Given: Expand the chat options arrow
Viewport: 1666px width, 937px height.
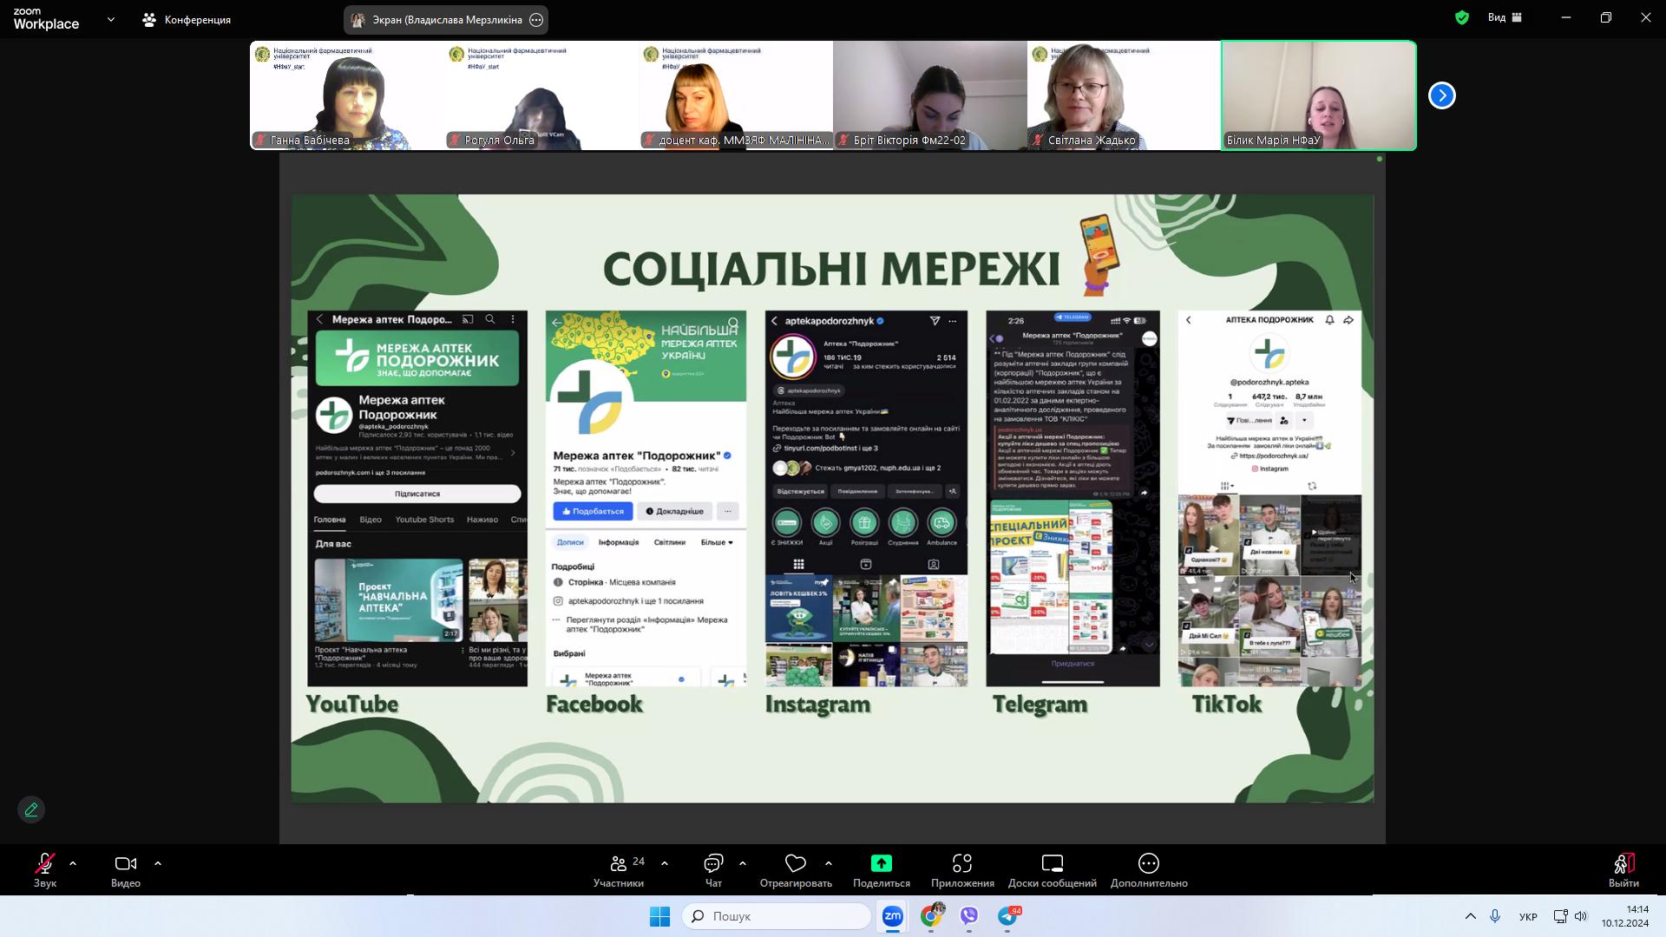Looking at the screenshot, I should point(743,863).
